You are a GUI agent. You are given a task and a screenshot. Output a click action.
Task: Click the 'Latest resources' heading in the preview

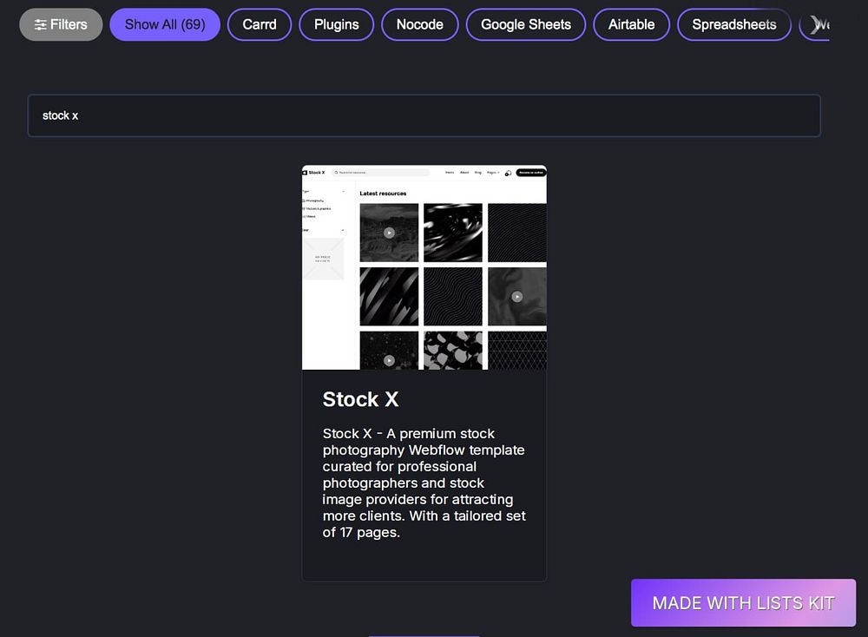tap(383, 194)
